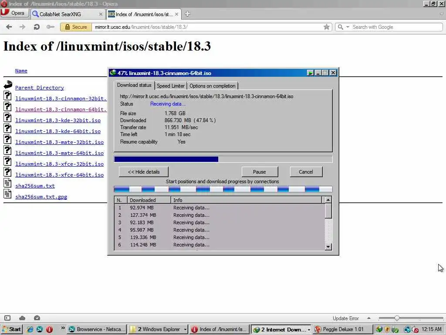This screenshot has height=335, width=446.
Task: Bookmark the page with the star icon
Action: click(x=327, y=27)
